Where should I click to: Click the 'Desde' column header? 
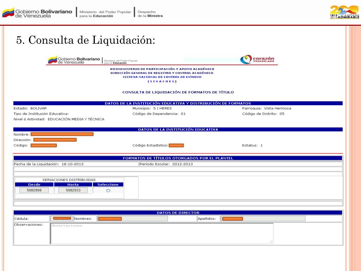pos(34,185)
